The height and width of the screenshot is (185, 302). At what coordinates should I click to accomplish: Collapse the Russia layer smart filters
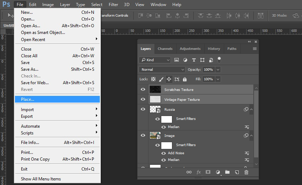(252, 110)
